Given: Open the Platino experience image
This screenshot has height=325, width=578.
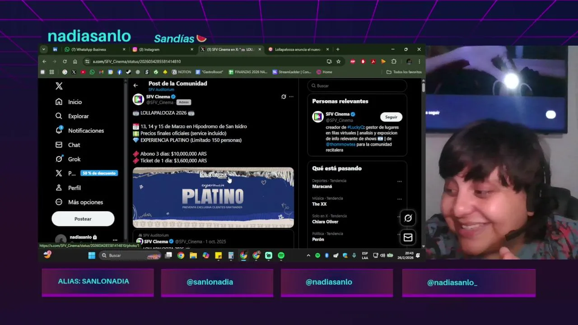Looking at the screenshot, I should tap(213, 198).
